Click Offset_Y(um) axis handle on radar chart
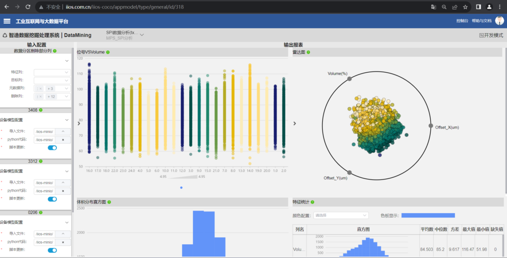This screenshot has height=258, width=507. 349,172
